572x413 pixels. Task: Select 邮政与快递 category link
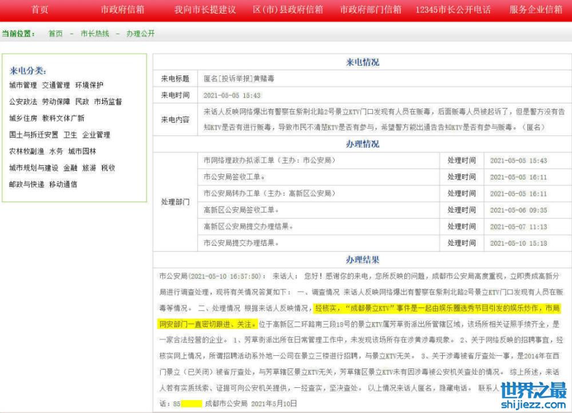[26, 185]
